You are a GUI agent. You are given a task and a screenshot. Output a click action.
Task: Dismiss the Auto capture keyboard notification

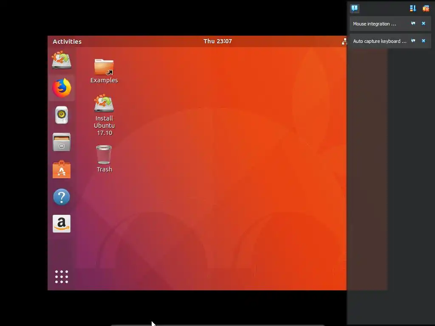pos(424,41)
